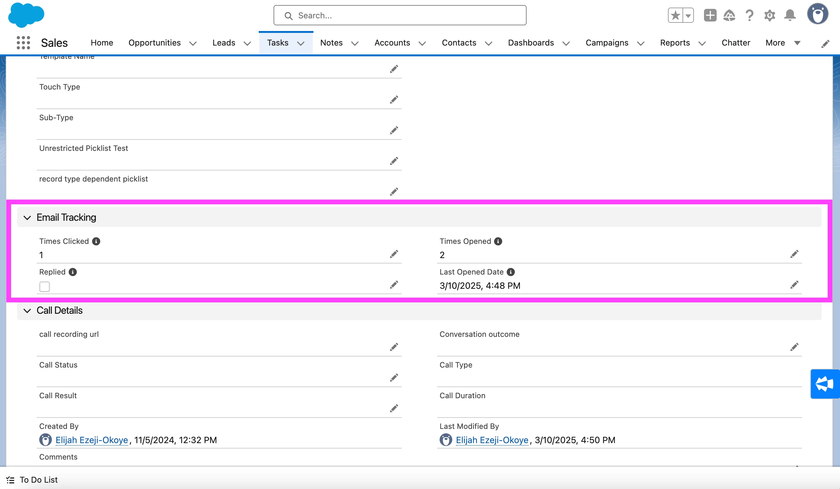Screen dimensions: 840x489
Task: Open the Trailhead guidance icon
Action: pos(729,15)
